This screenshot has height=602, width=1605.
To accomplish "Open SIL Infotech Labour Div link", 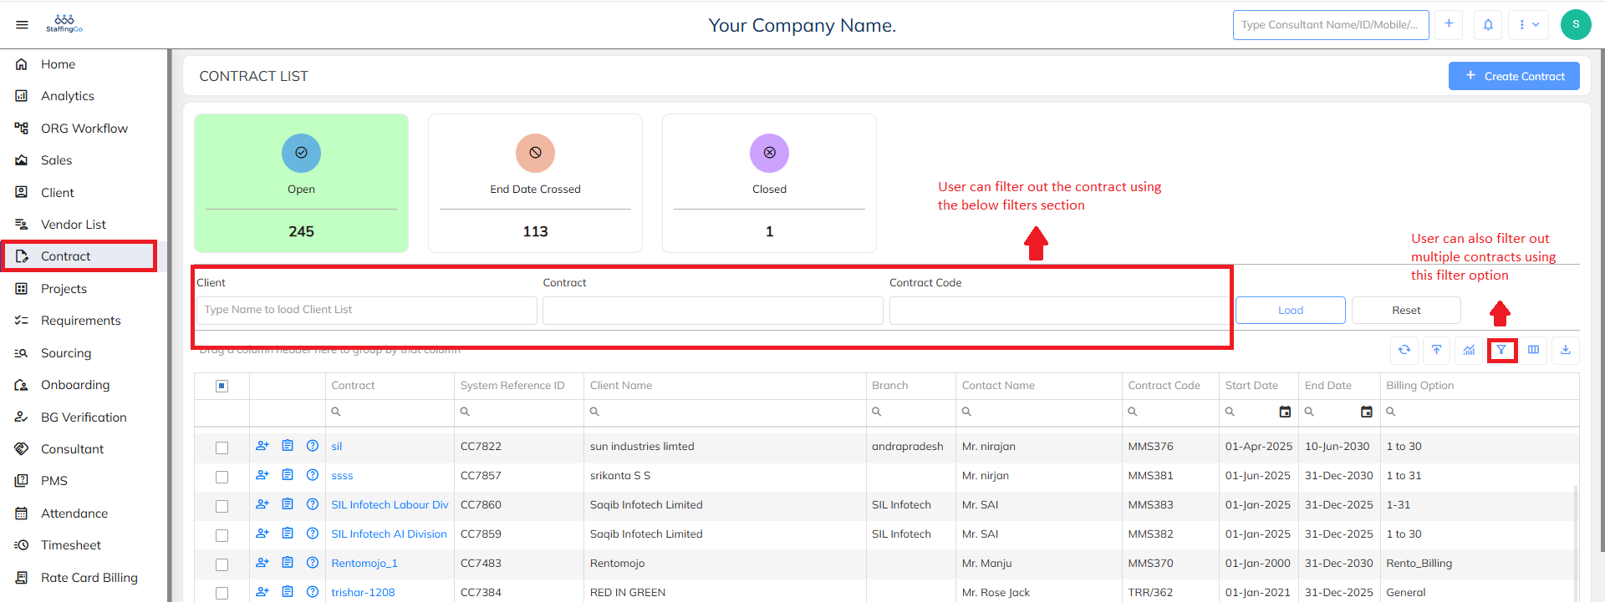I will pyautogui.click(x=390, y=505).
